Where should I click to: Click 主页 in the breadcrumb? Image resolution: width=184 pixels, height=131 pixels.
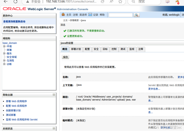pyautogui.click(x=65, y=20)
